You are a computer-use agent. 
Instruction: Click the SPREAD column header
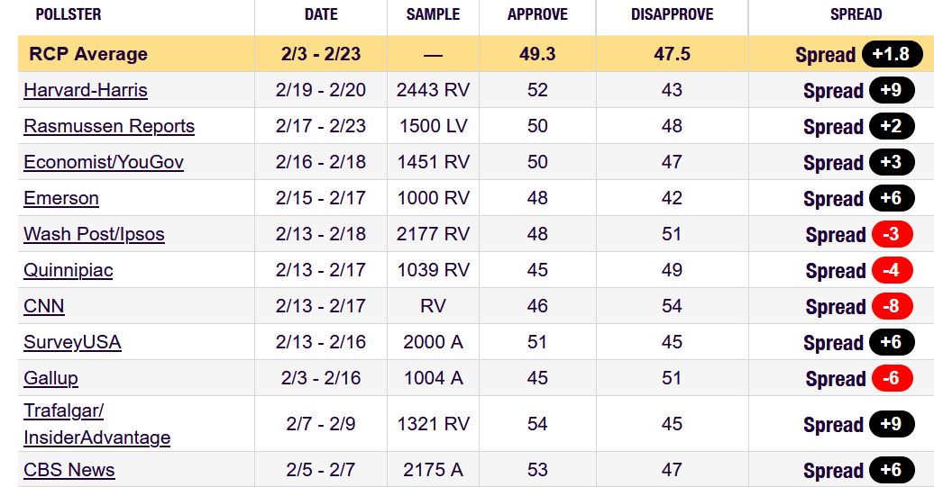point(856,14)
